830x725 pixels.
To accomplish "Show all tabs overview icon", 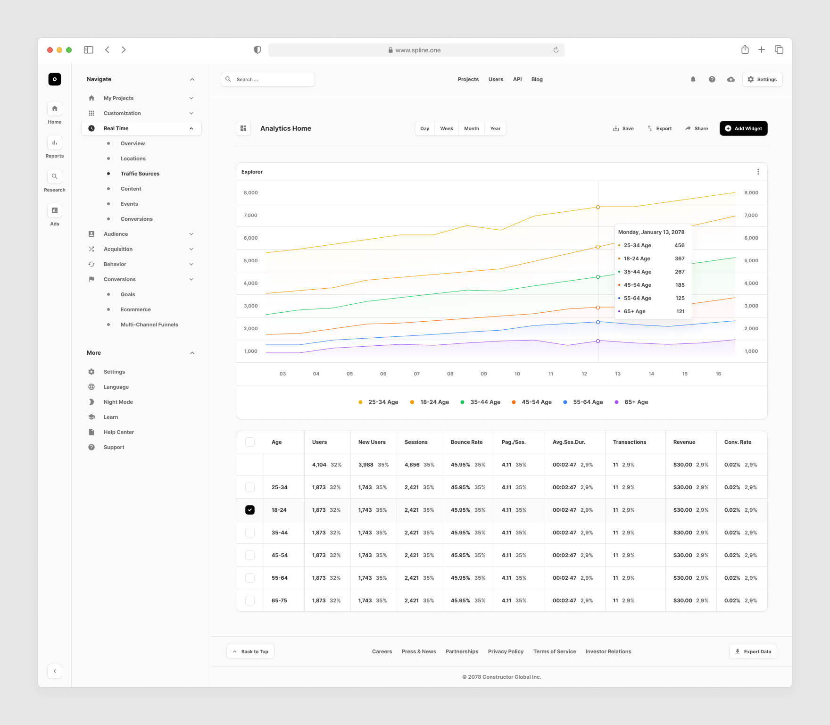I will click(x=779, y=50).
